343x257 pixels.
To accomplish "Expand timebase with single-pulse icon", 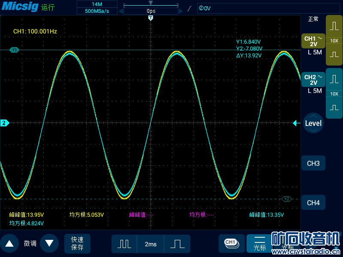I will pos(177,244).
